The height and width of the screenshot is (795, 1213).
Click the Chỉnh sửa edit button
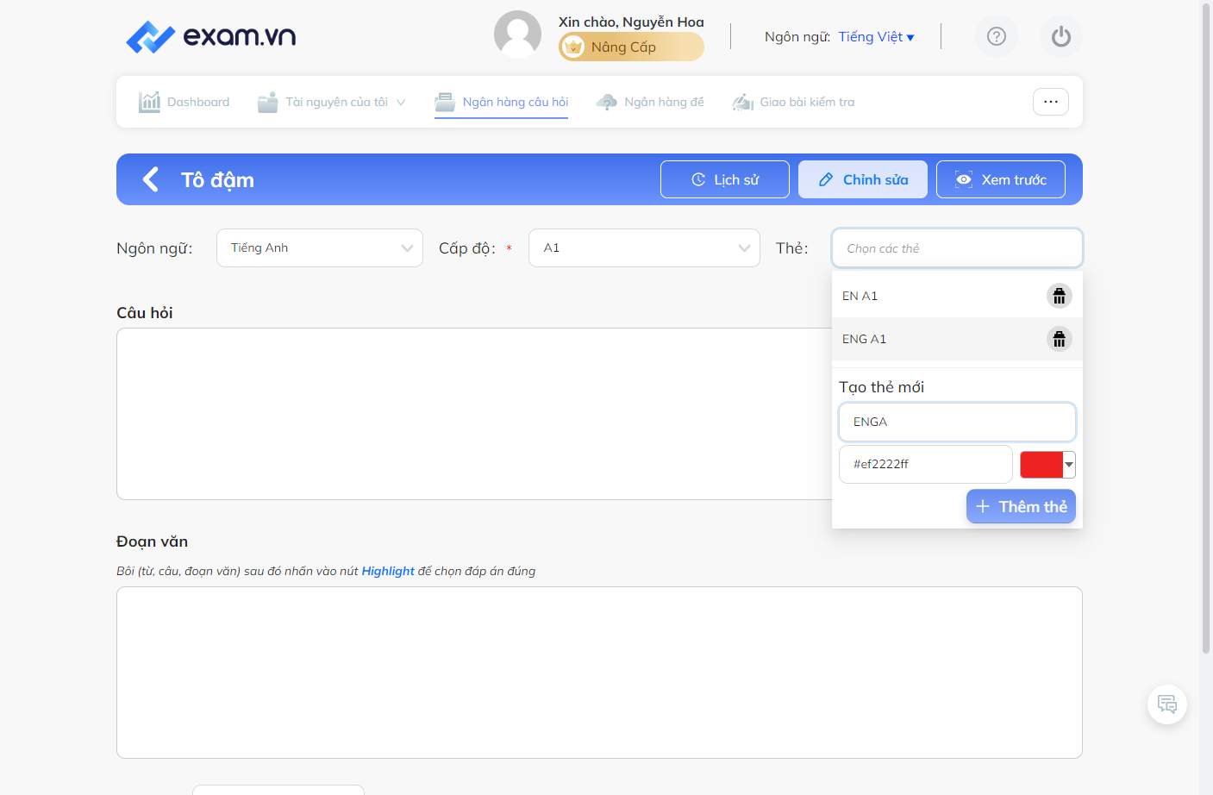(x=863, y=179)
